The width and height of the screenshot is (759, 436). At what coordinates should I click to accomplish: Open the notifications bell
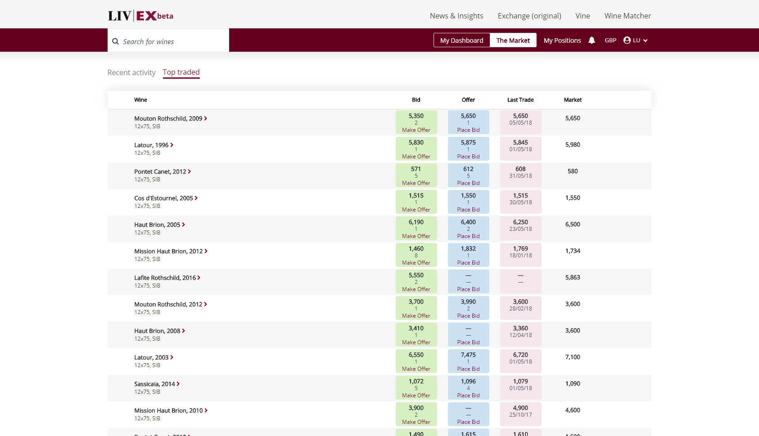[x=592, y=40]
